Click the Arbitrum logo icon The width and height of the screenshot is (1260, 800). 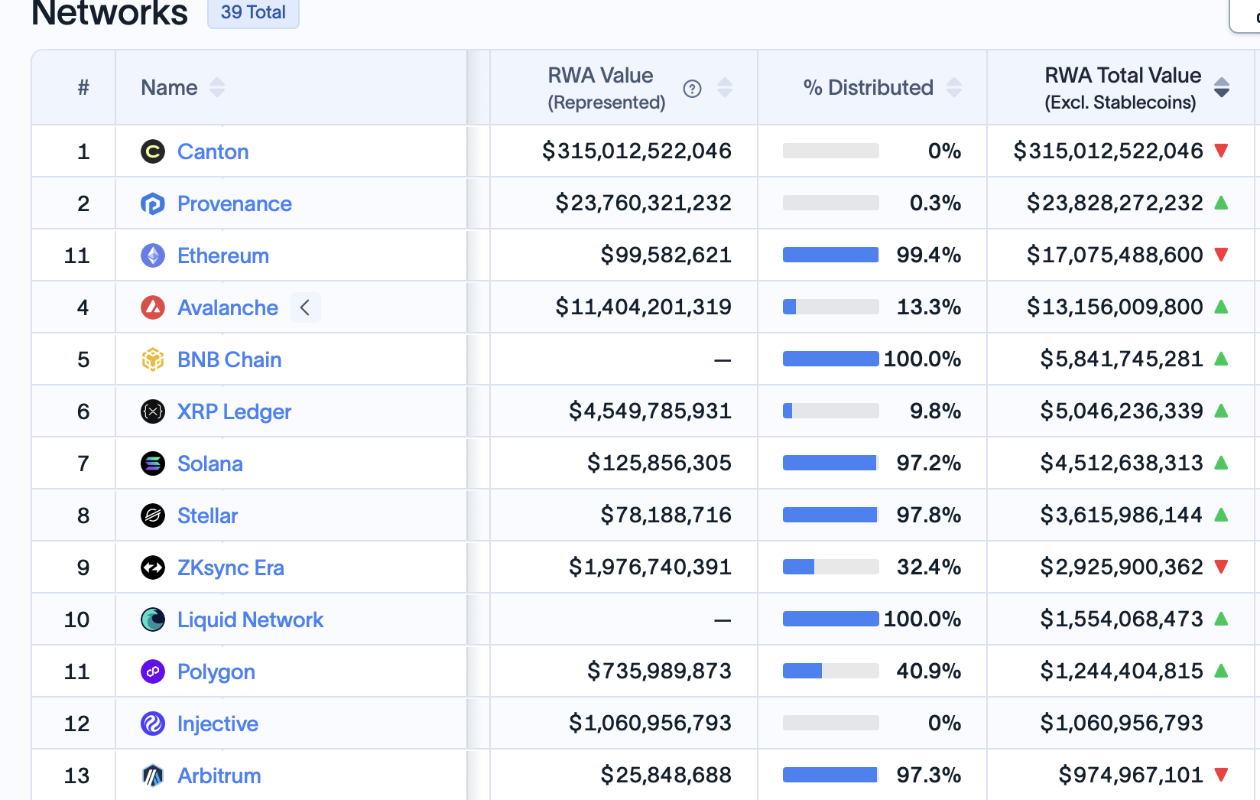(153, 776)
